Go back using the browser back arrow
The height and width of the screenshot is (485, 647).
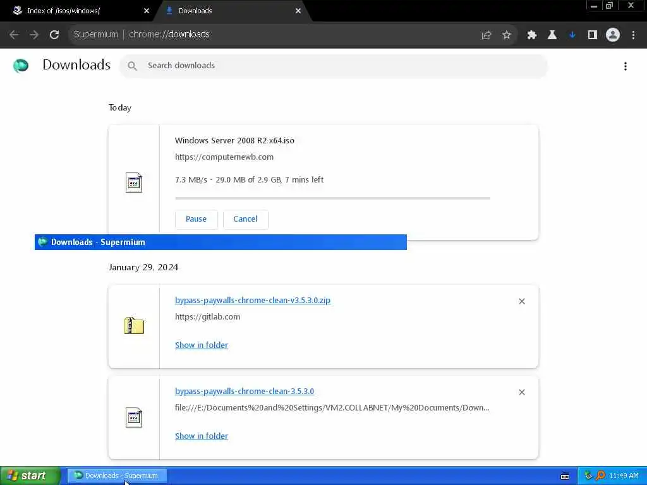coord(14,35)
